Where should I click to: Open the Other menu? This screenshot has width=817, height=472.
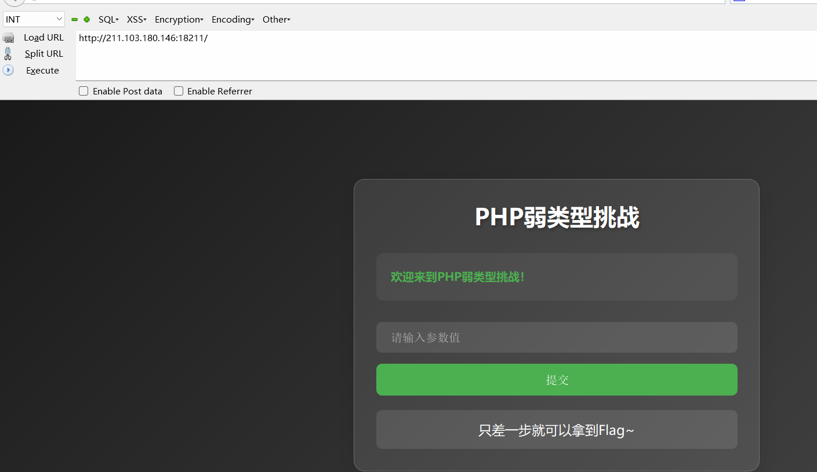point(277,20)
